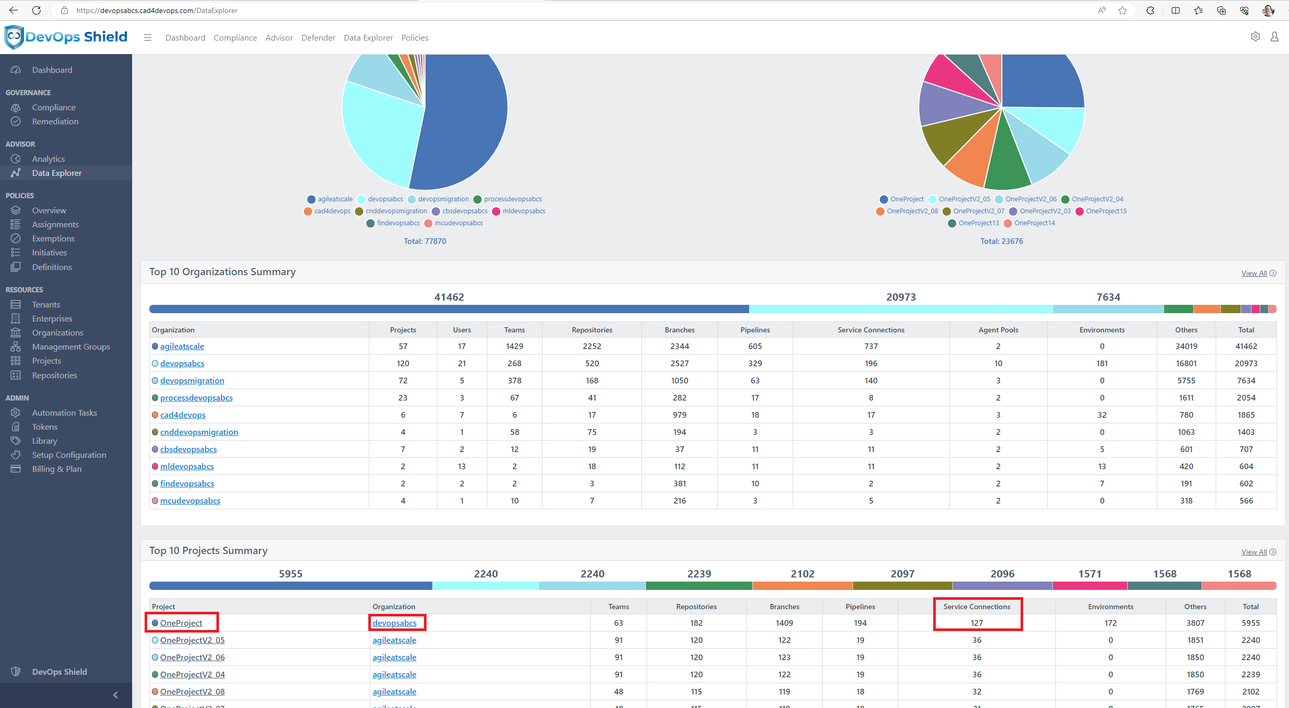Collapse the sidebar with bottom chevron

(x=115, y=695)
